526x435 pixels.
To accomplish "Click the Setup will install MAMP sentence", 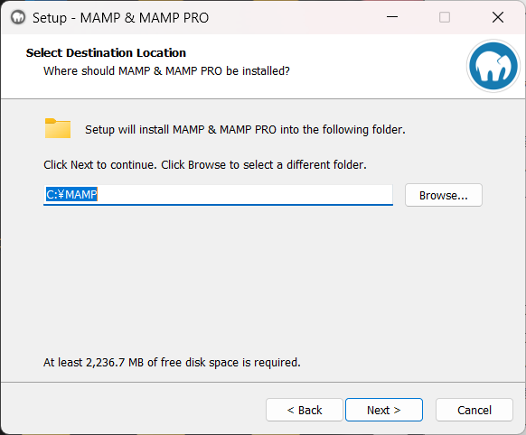I will [x=245, y=130].
